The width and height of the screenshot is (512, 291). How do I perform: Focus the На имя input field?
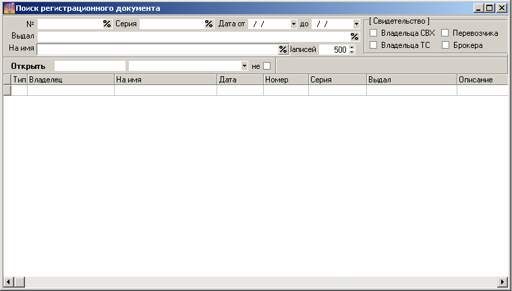(158, 49)
